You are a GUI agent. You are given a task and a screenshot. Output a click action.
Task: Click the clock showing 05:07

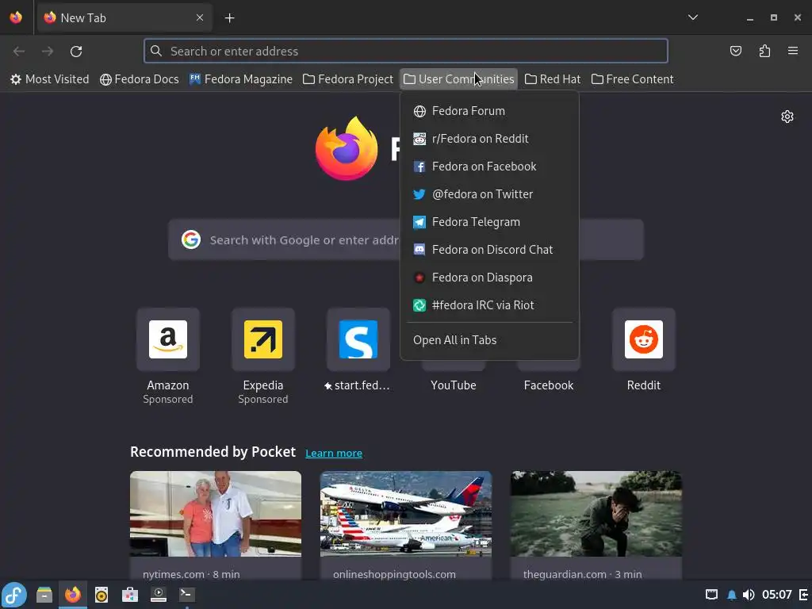777,595
